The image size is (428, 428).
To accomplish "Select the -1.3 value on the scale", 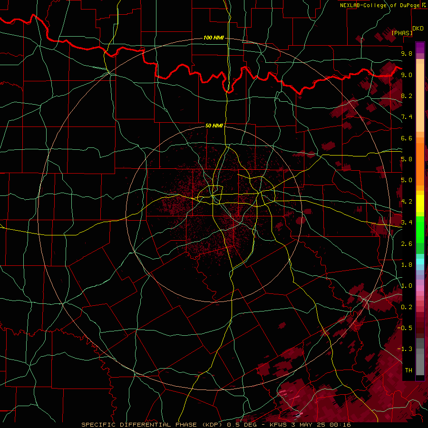I will (x=405, y=349).
